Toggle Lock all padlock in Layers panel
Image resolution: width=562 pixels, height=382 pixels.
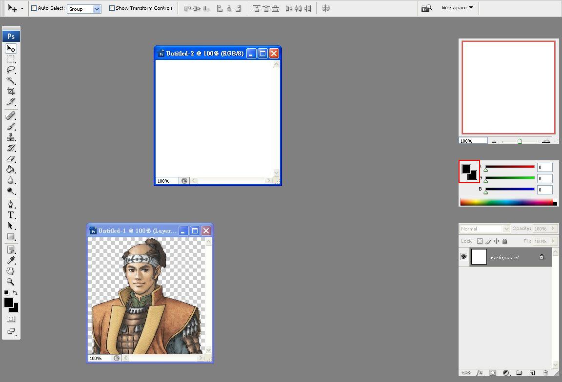tap(504, 241)
